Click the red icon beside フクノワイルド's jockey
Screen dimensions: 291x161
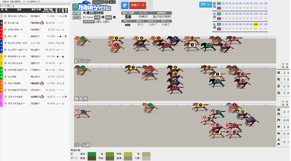pyautogui.click(x=42, y=97)
